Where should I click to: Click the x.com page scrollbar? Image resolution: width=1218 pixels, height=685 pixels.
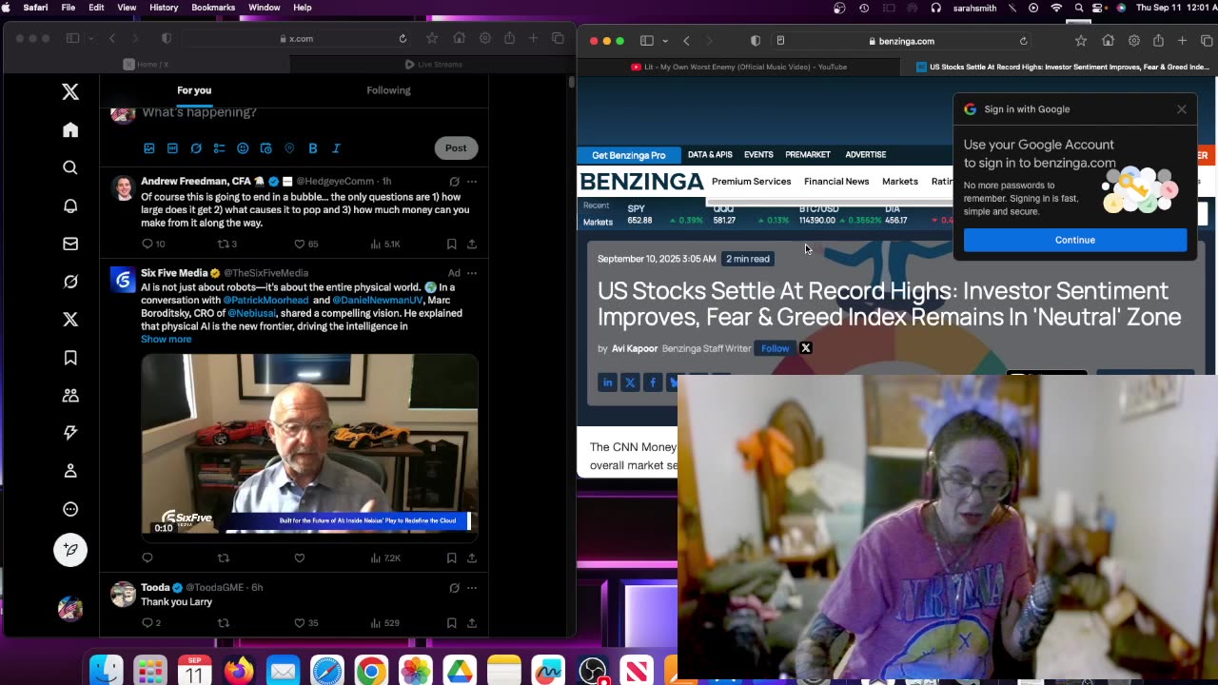tap(571, 82)
